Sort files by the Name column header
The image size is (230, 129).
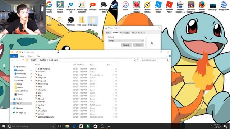37,64
